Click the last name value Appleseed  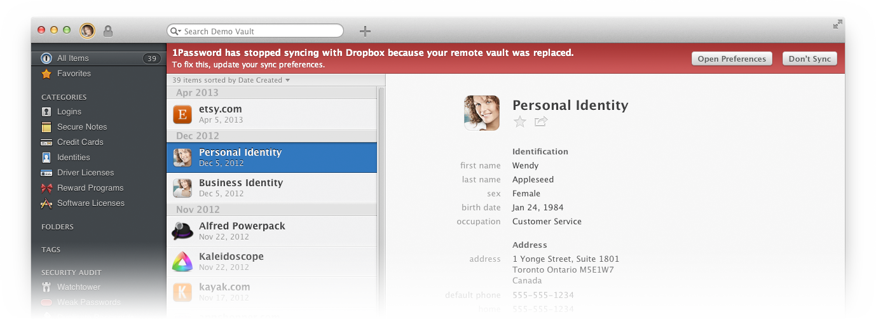pos(533,180)
